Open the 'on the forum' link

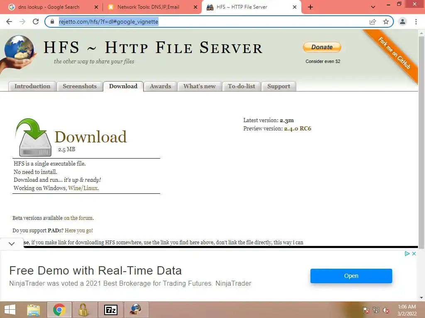coord(78,218)
